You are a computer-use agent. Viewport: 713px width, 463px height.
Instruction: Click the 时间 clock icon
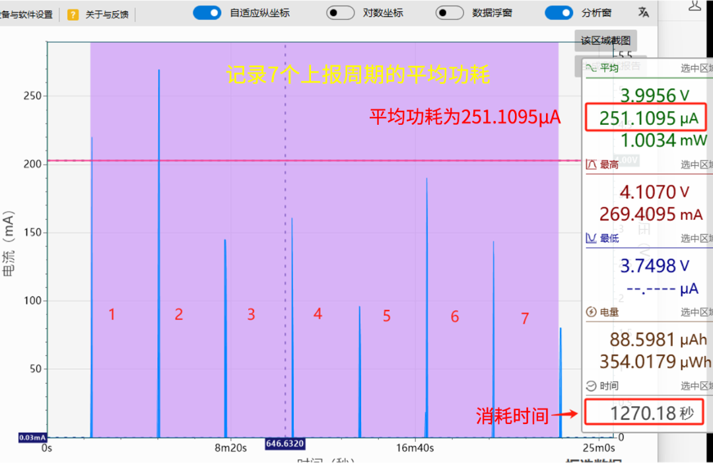pos(591,386)
